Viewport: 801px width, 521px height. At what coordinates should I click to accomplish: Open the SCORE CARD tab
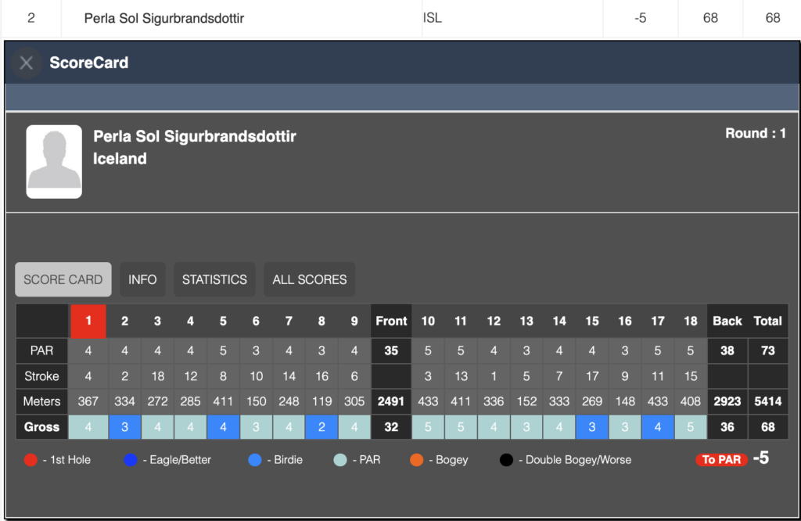coord(63,279)
